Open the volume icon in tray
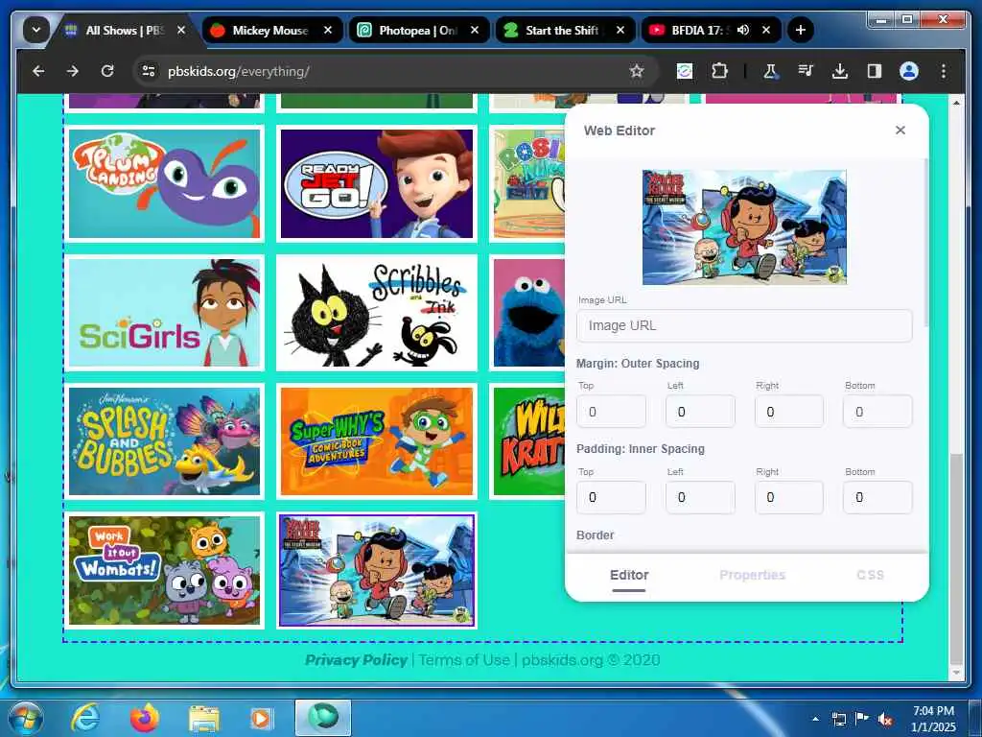Image resolution: width=982 pixels, height=737 pixels. pyautogui.click(x=885, y=720)
